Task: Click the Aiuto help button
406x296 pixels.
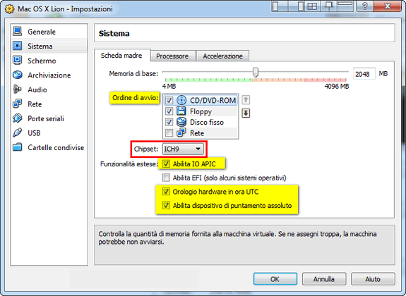Action: (x=373, y=279)
